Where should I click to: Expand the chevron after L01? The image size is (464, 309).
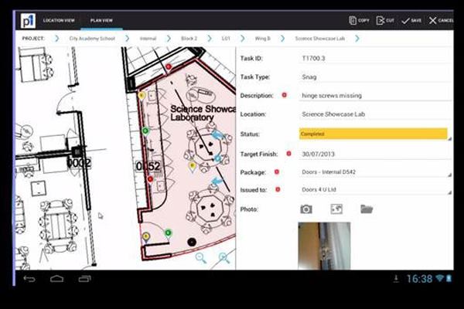coord(243,39)
